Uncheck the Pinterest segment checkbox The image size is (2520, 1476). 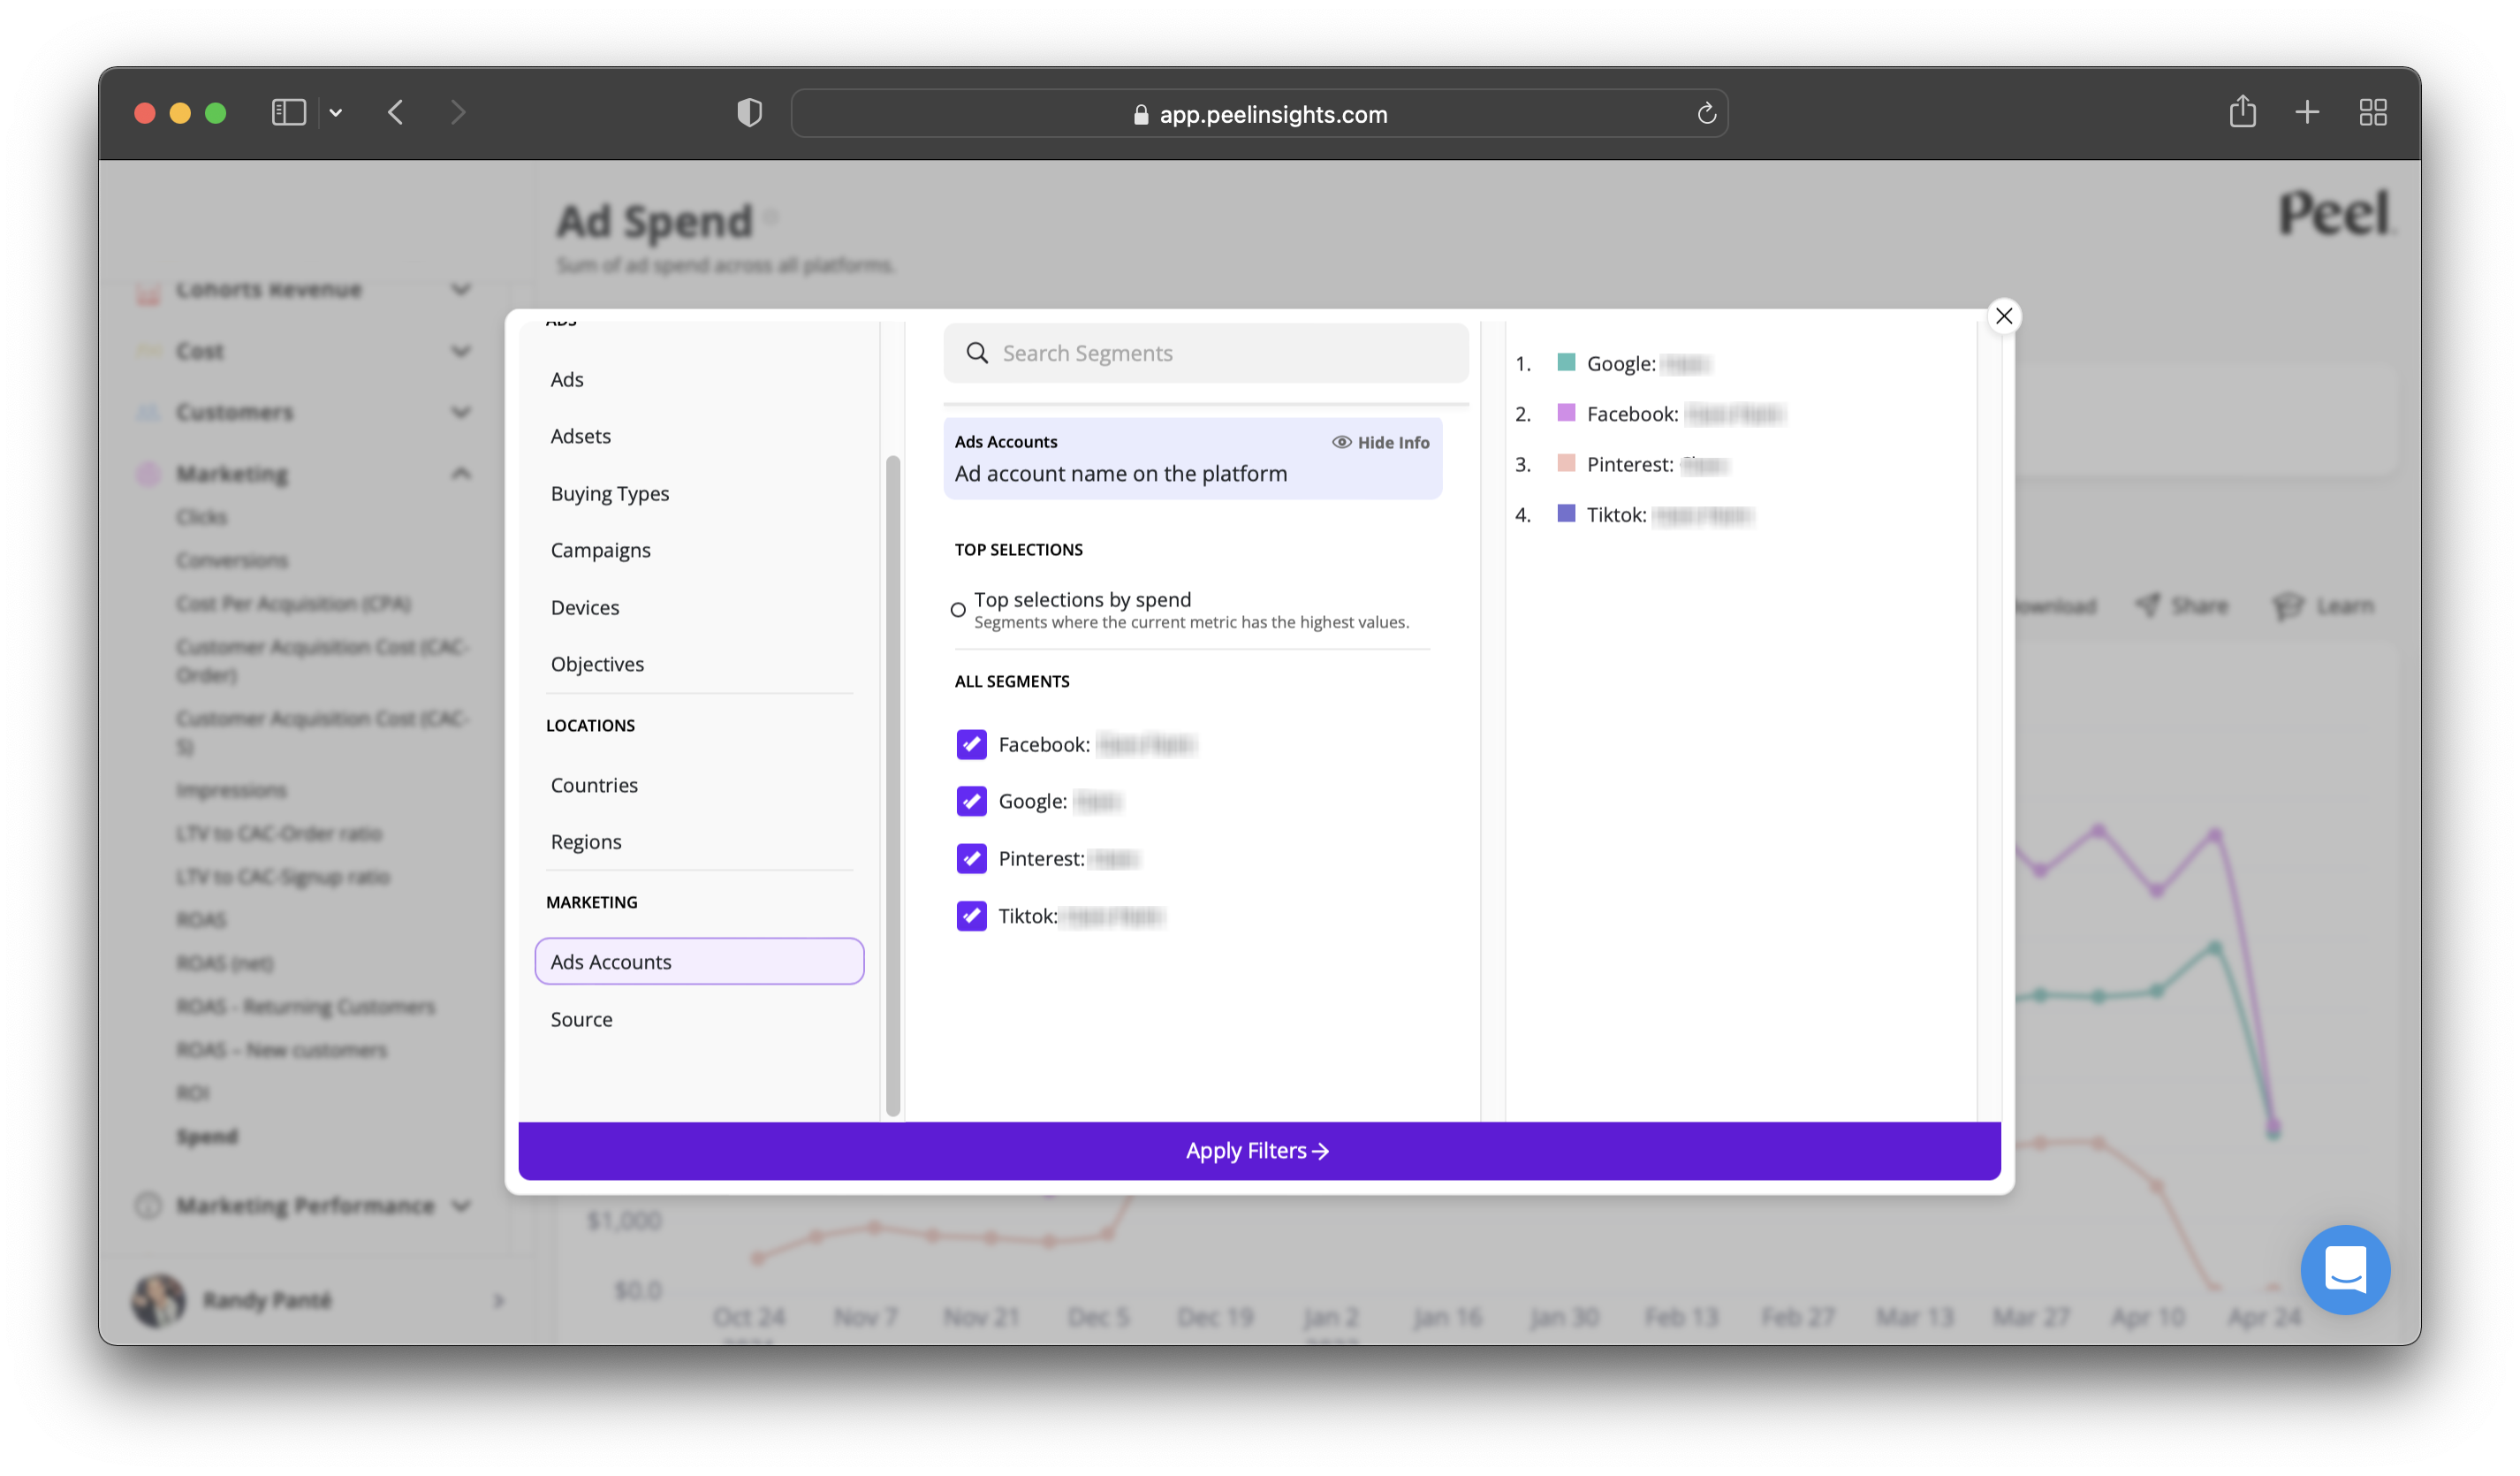click(x=971, y=858)
